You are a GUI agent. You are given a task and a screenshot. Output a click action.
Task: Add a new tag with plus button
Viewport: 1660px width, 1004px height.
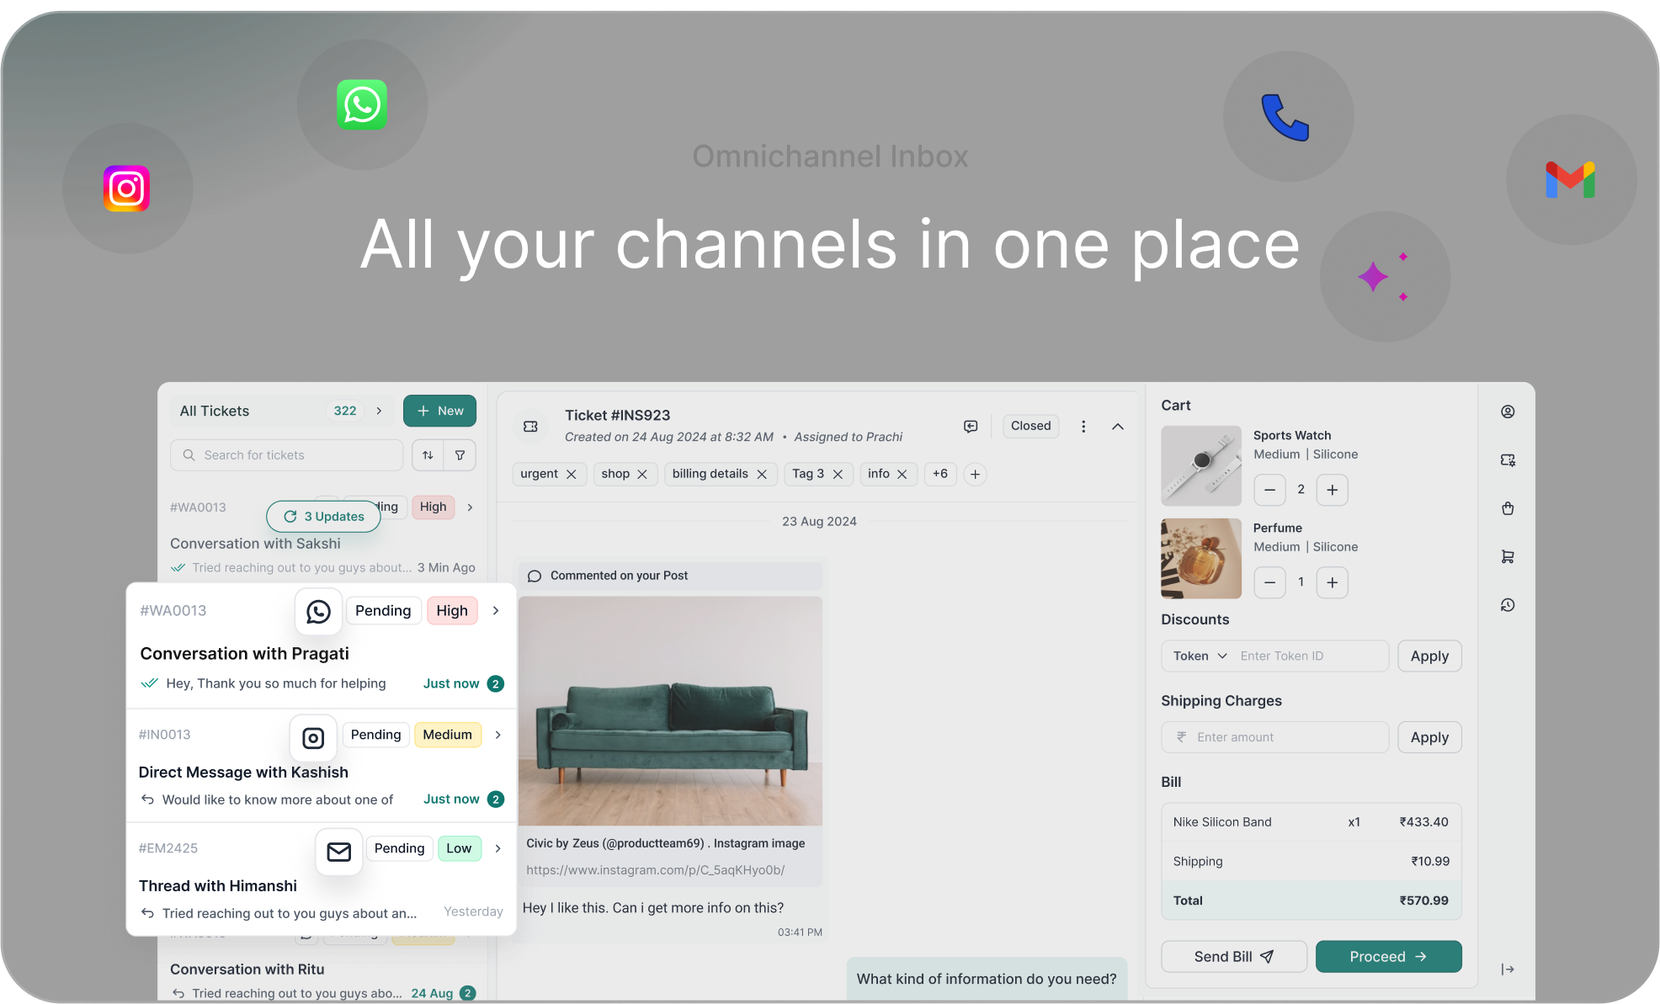[x=975, y=475]
